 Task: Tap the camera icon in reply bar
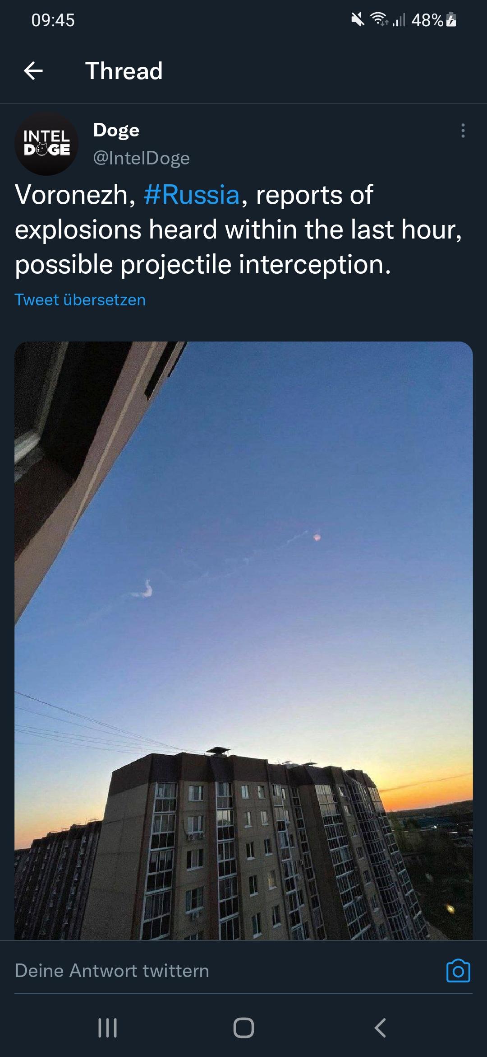458,970
